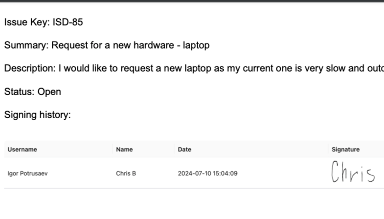Click the Username column header
Image resolution: width=384 pixels, height=219 pixels.
(22, 149)
